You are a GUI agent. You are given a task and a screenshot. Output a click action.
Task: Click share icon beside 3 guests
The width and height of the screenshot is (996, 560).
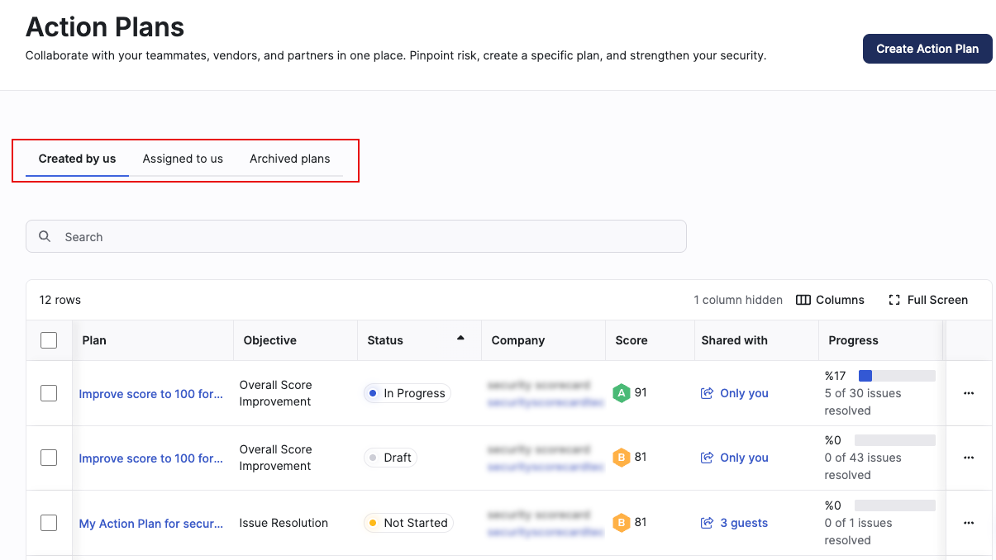click(707, 523)
